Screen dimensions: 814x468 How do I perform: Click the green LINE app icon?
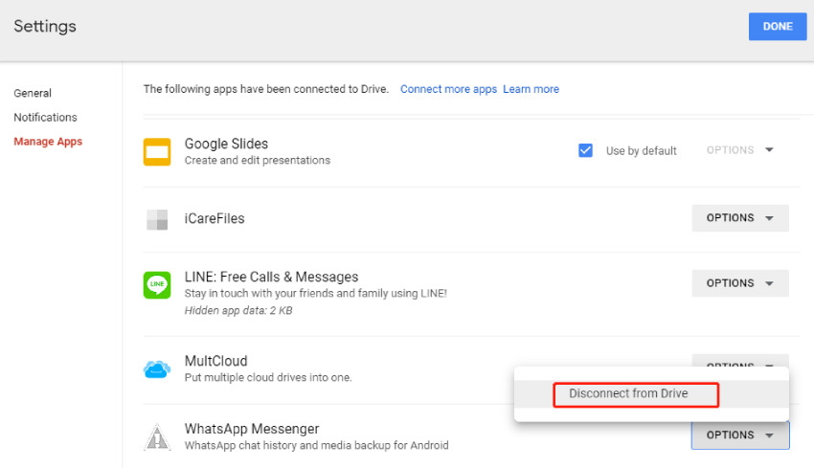tap(157, 285)
